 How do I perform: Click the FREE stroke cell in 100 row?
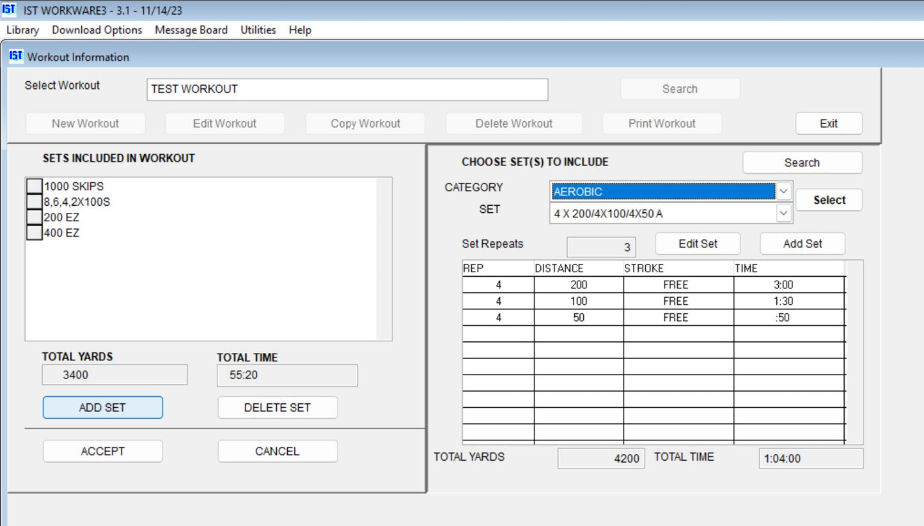click(x=678, y=301)
